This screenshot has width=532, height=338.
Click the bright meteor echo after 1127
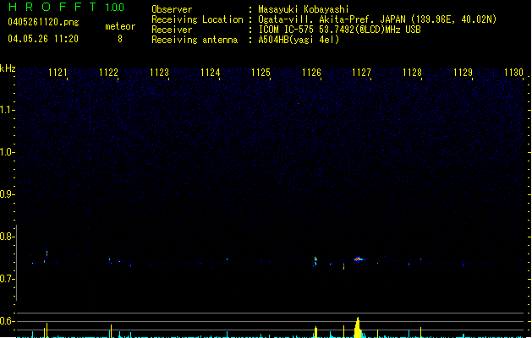tap(359, 259)
